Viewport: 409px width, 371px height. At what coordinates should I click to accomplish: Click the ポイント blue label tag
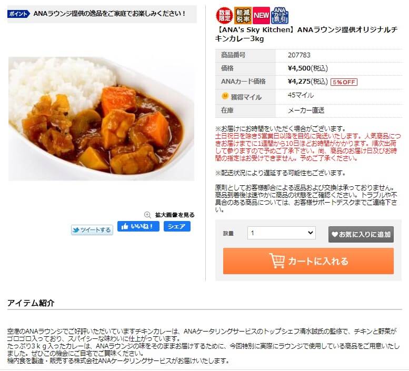click(x=18, y=14)
